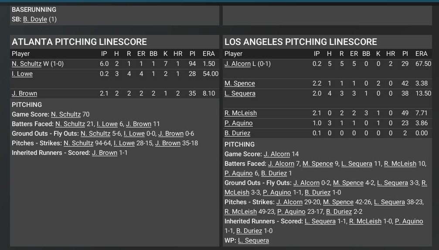Open J. Alcorn beside Game Score 14

pos(277,154)
